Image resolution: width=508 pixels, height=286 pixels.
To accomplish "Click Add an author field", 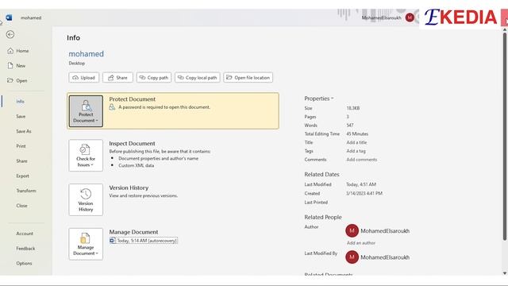I will coord(361,243).
